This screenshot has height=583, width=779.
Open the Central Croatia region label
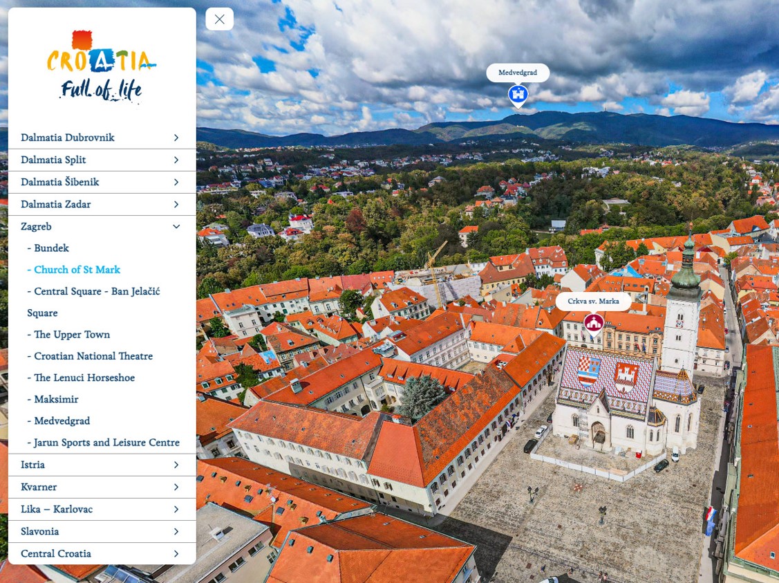[55, 554]
